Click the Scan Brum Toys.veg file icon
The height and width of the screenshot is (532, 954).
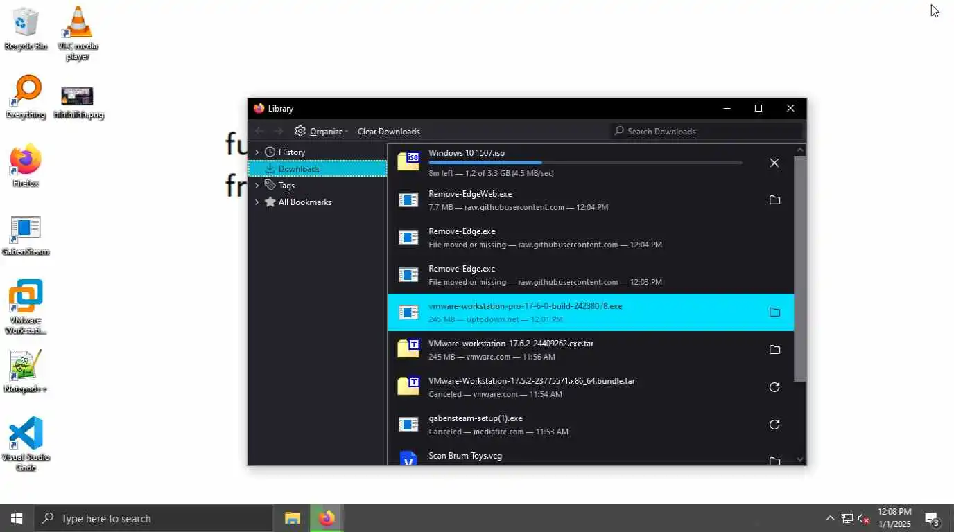click(408, 458)
